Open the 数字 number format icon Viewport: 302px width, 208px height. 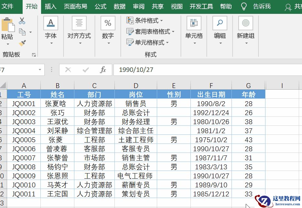tap(108, 23)
